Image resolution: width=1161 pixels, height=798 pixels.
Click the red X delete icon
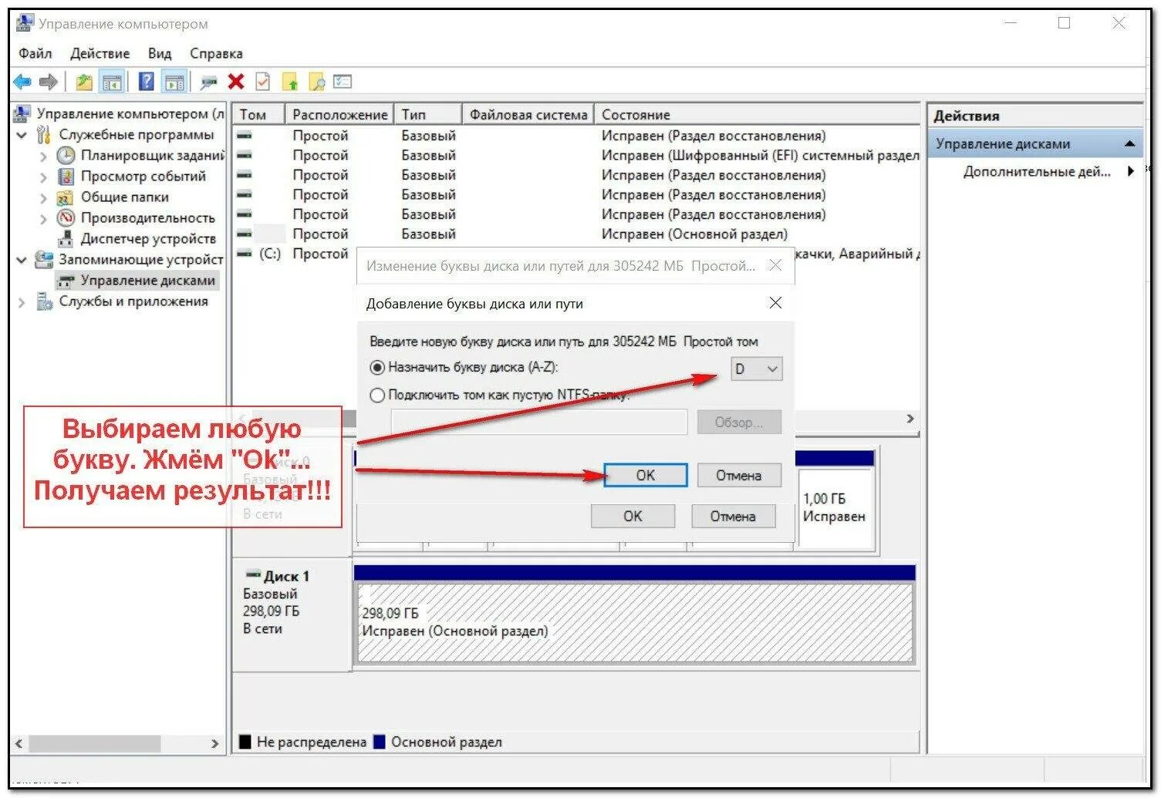(236, 82)
